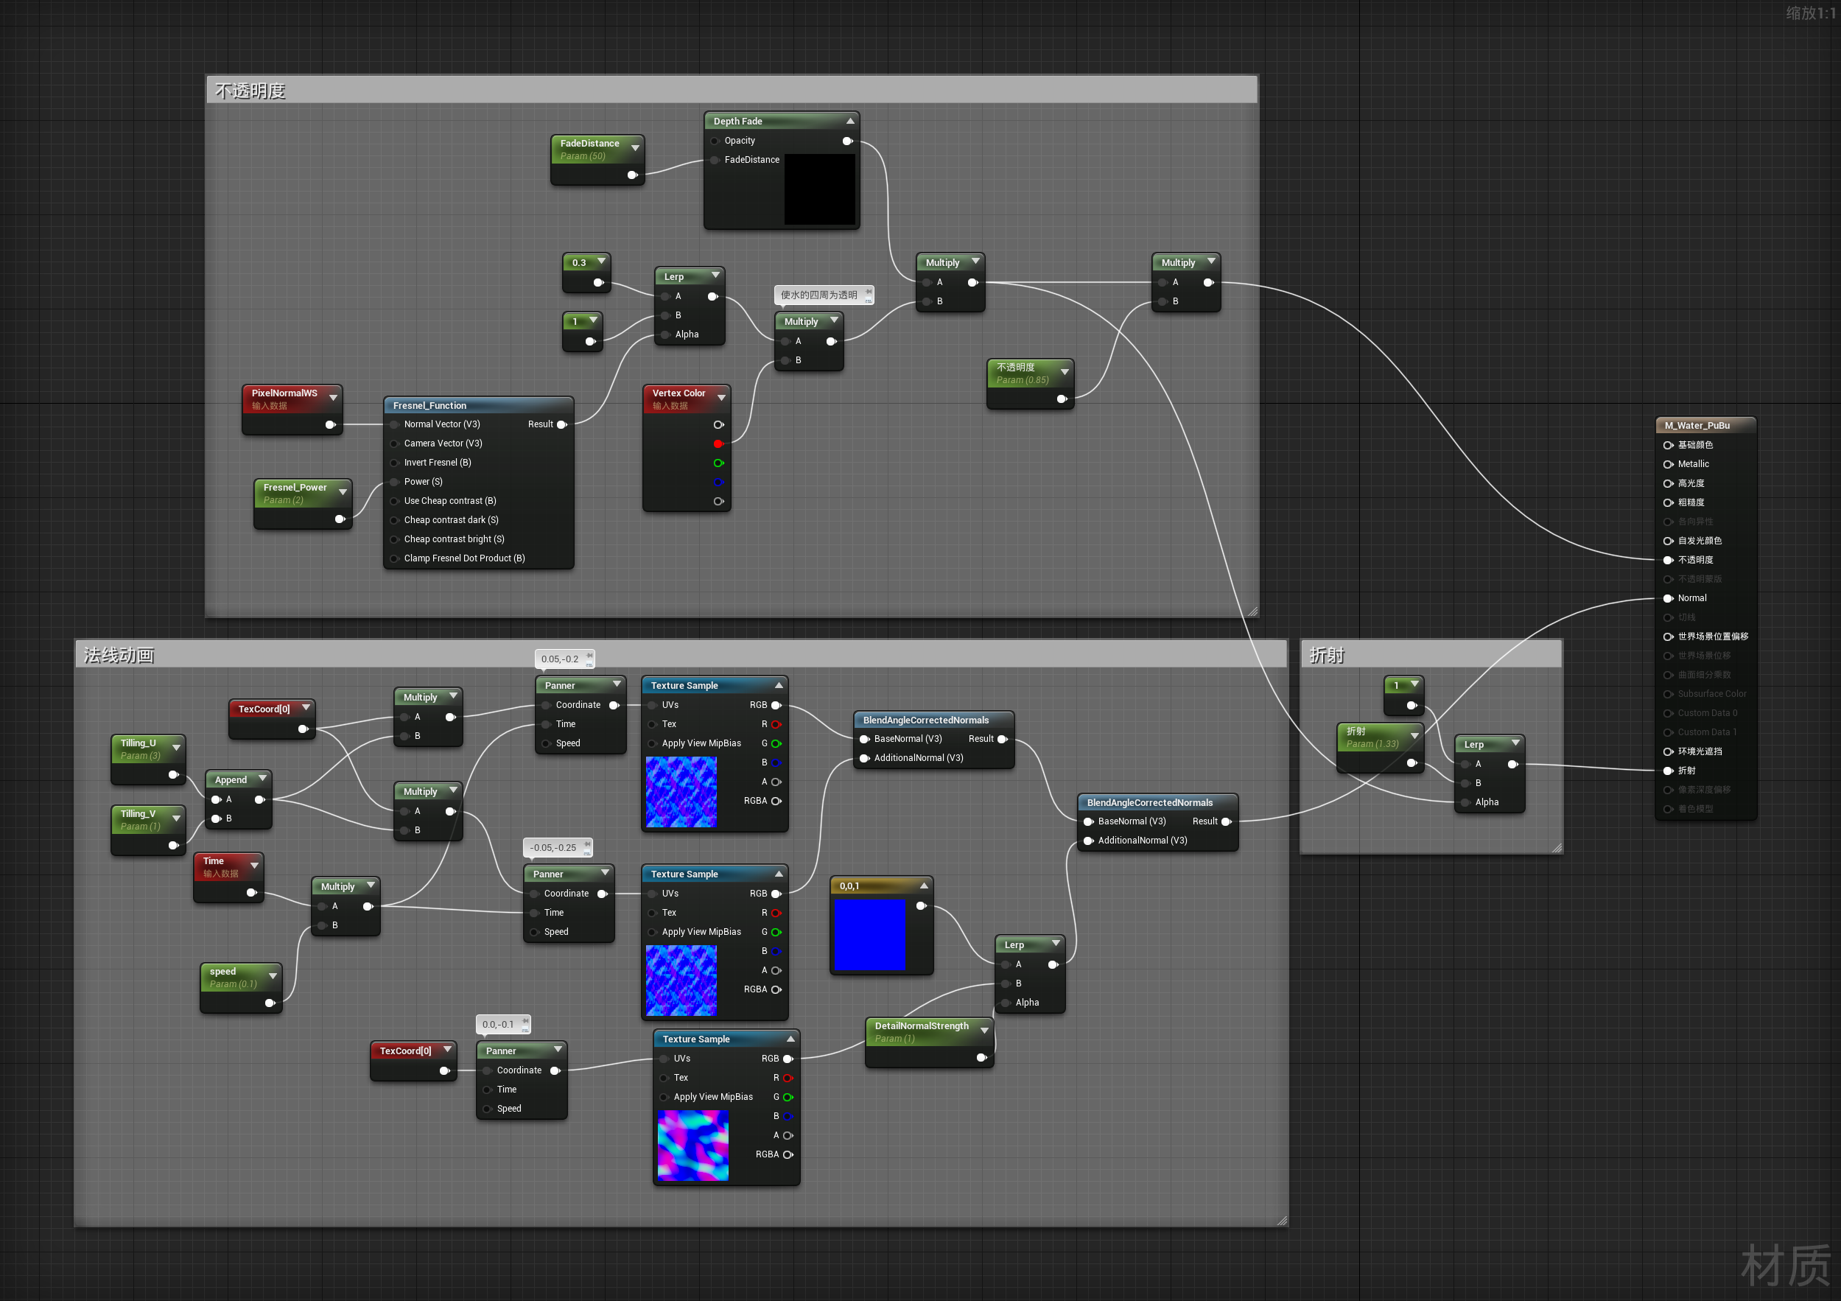Image resolution: width=1841 pixels, height=1301 pixels.
Task: Click the Normal input pin on M_Water_PuBu
Action: [x=1668, y=599]
